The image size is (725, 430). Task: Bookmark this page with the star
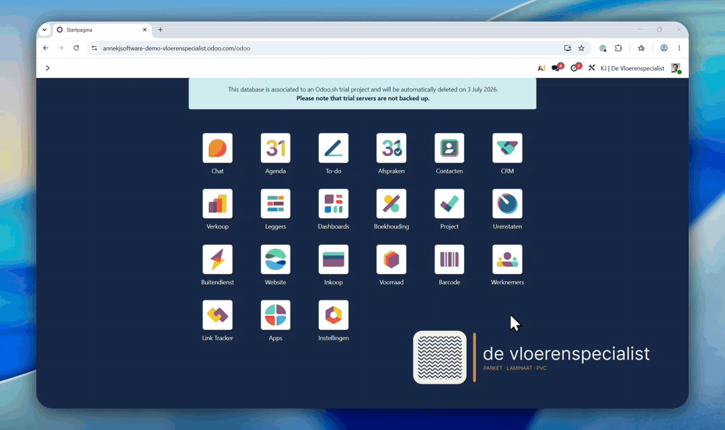582,48
